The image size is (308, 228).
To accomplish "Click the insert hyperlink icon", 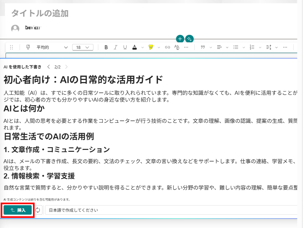I will point(168,48).
